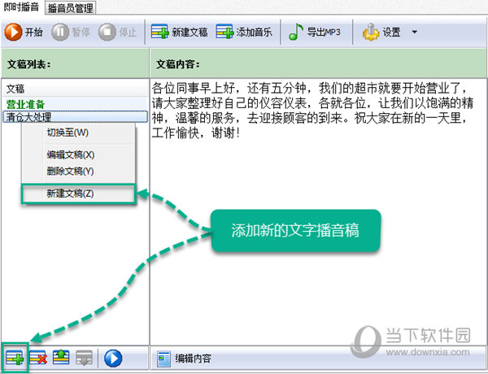488x374 pixels.
Task: Click the 导出MP3 music note icon
Action: click(x=296, y=32)
